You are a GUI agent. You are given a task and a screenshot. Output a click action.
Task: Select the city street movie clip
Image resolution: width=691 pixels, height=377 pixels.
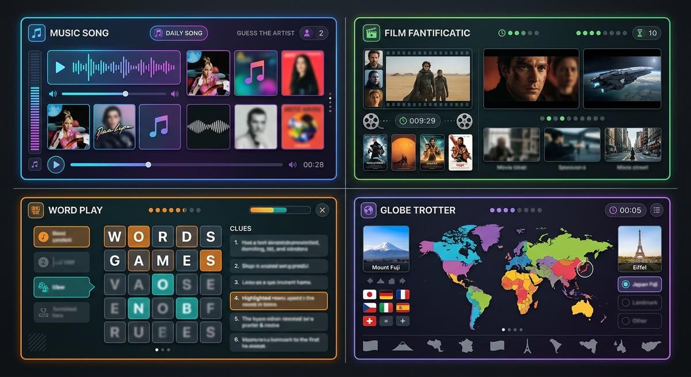633,145
